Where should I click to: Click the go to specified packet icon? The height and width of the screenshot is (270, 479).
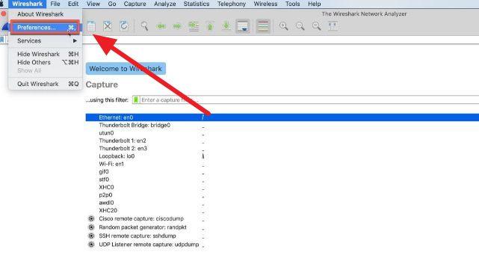point(194,26)
